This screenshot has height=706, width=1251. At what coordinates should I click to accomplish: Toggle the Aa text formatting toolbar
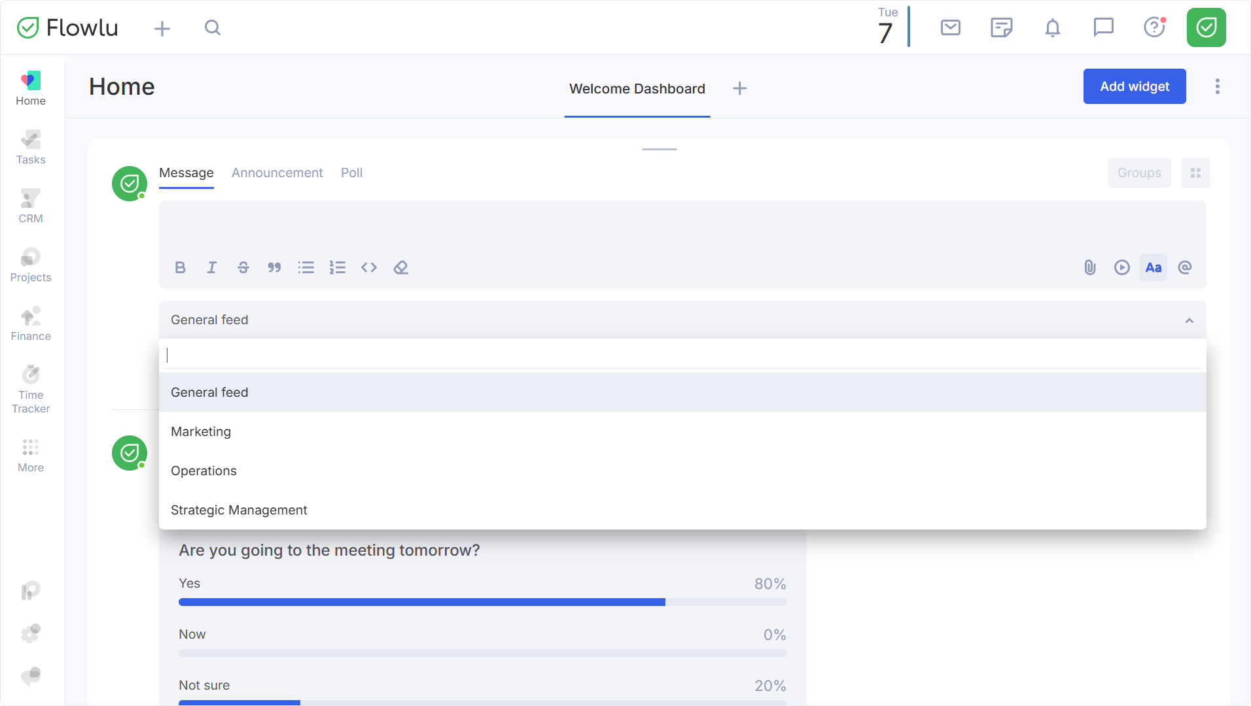coord(1154,267)
